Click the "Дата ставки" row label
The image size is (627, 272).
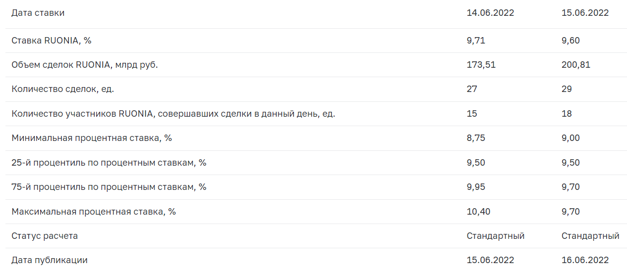(x=38, y=13)
